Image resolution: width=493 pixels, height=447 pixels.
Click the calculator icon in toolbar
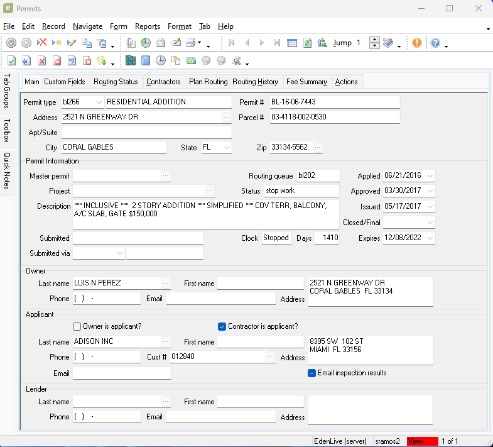(146, 61)
